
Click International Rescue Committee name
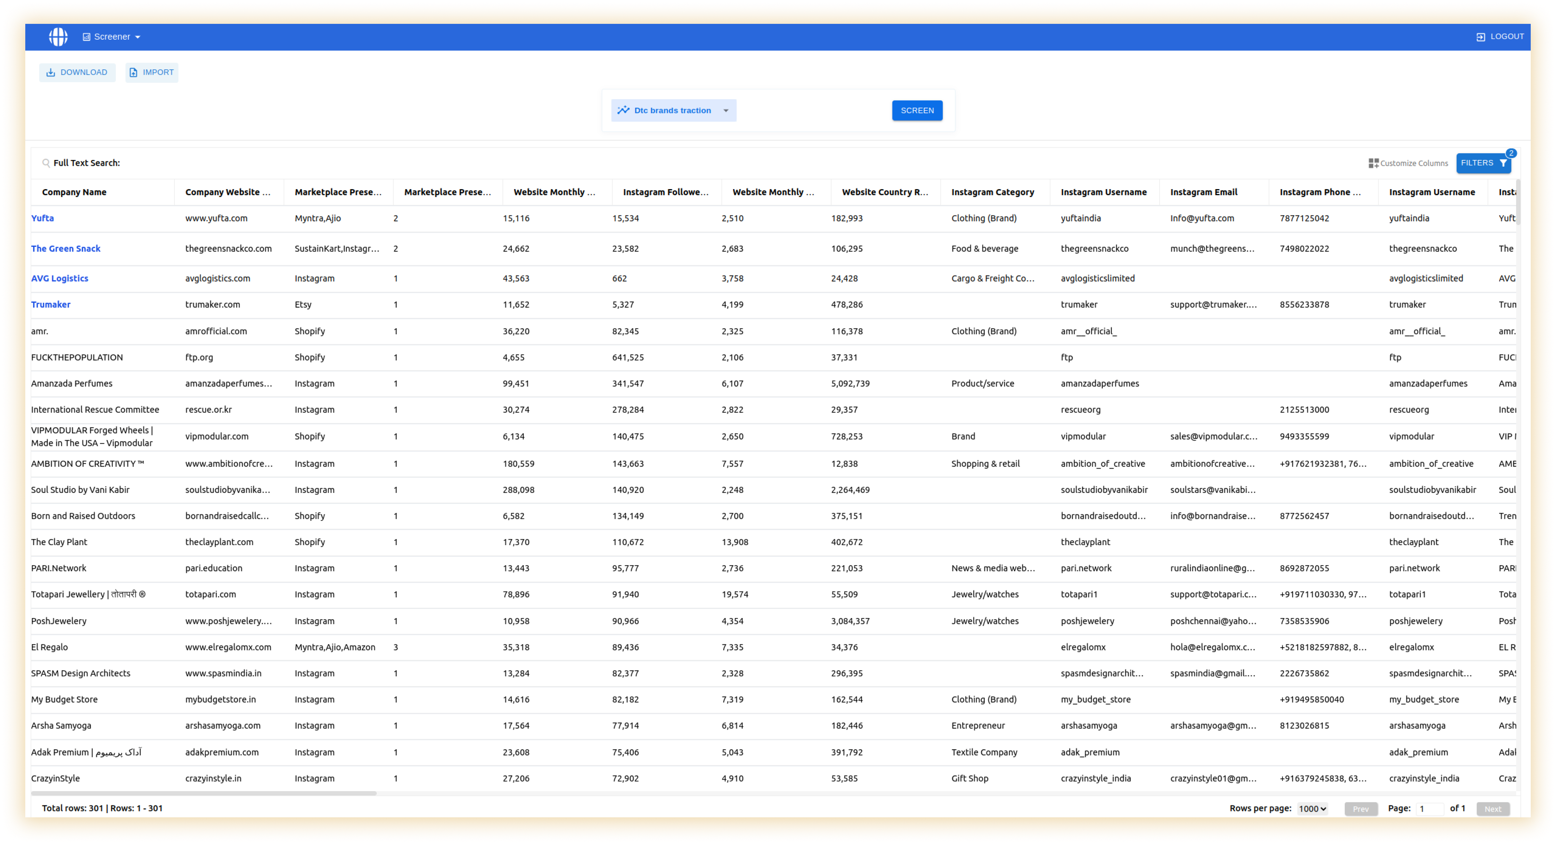click(95, 410)
